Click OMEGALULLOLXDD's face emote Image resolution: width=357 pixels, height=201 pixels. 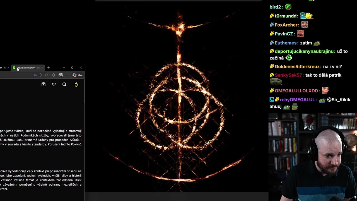click(x=325, y=91)
